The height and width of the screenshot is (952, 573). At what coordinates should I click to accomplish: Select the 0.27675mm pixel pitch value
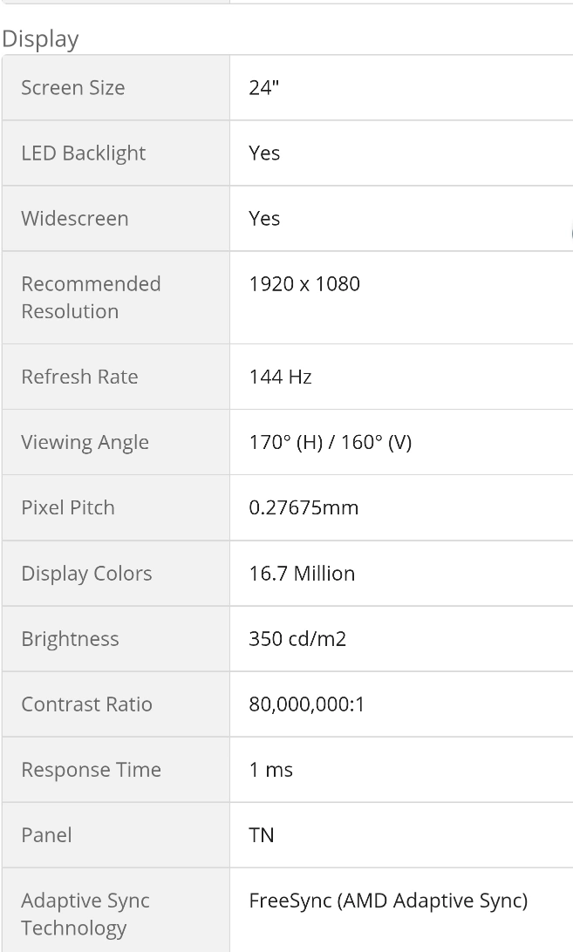[304, 507]
